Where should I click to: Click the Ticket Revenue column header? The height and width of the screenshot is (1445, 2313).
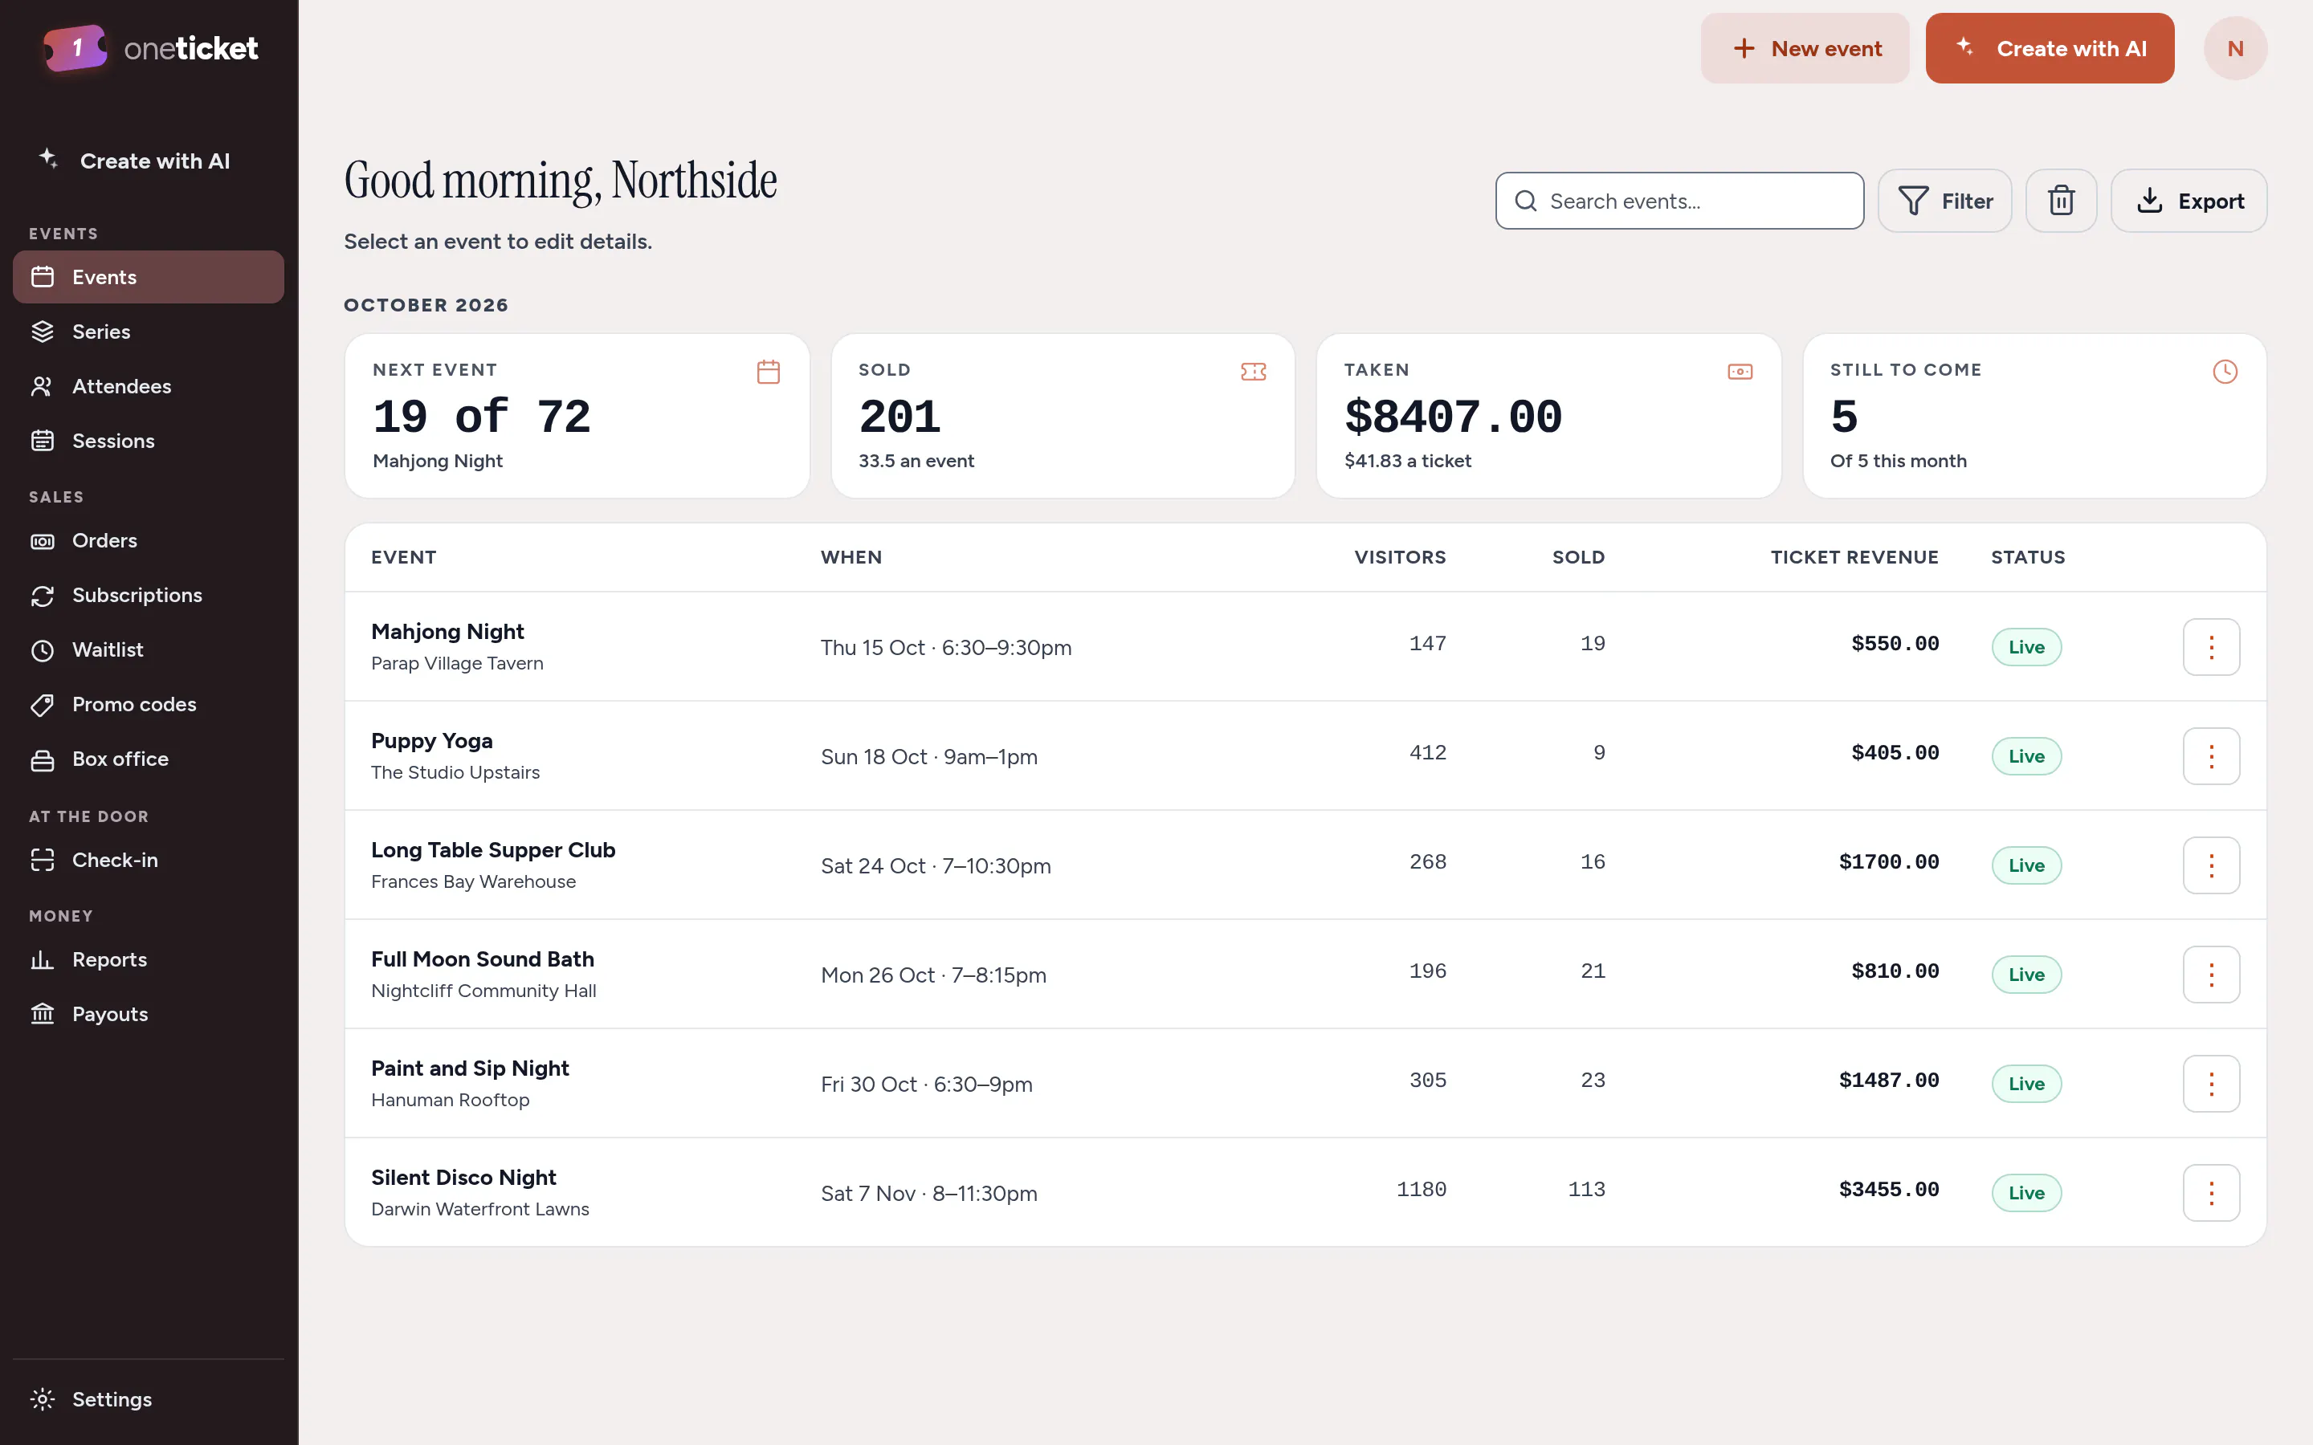1854,557
